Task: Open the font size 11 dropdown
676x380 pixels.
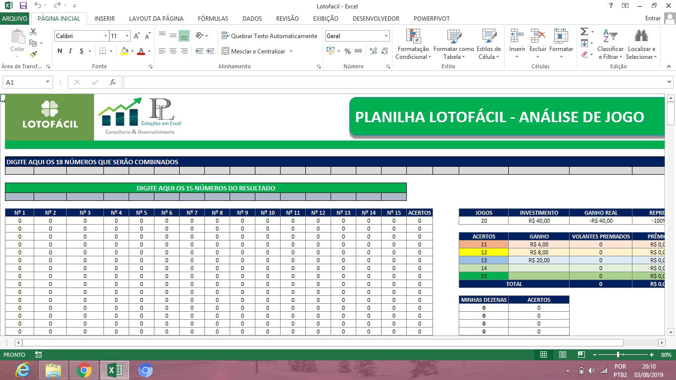Action: click(127, 36)
